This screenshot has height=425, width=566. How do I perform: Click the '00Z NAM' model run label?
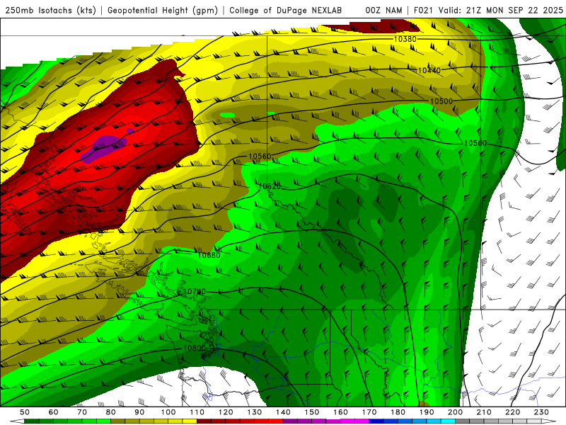(x=383, y=10)
